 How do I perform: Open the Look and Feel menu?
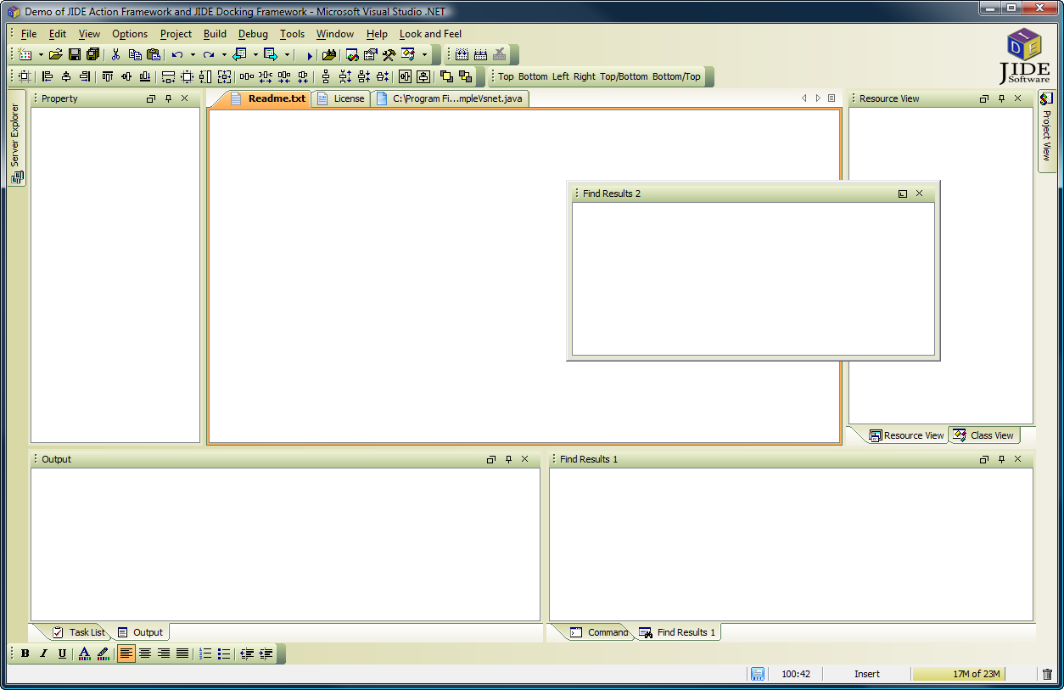pos(430,34)
